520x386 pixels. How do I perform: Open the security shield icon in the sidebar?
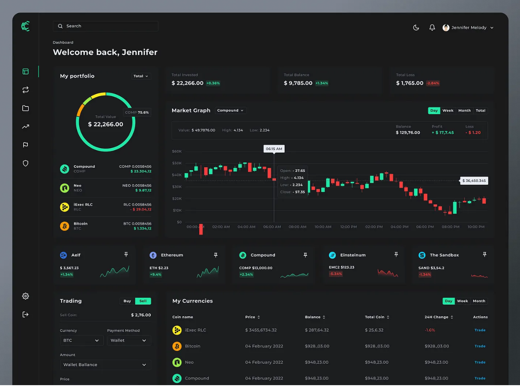25,163
